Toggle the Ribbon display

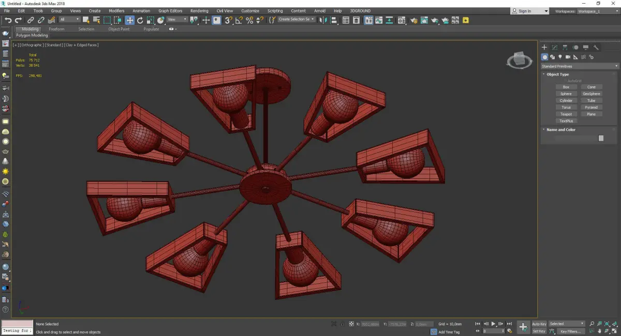(x=368, y=20)
